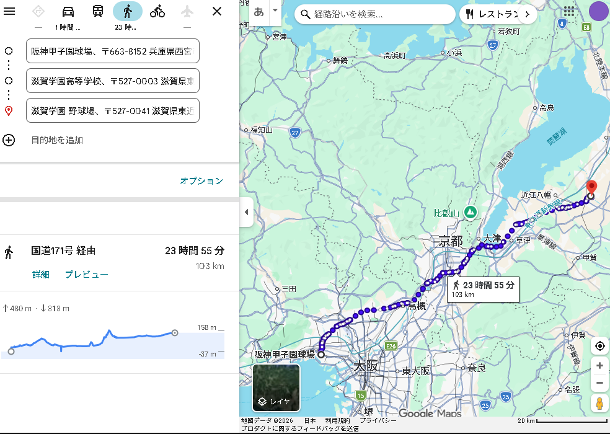Close the directions panel
Screen dimensions: 610x434
pyautogui.click(x=217, y=11)
